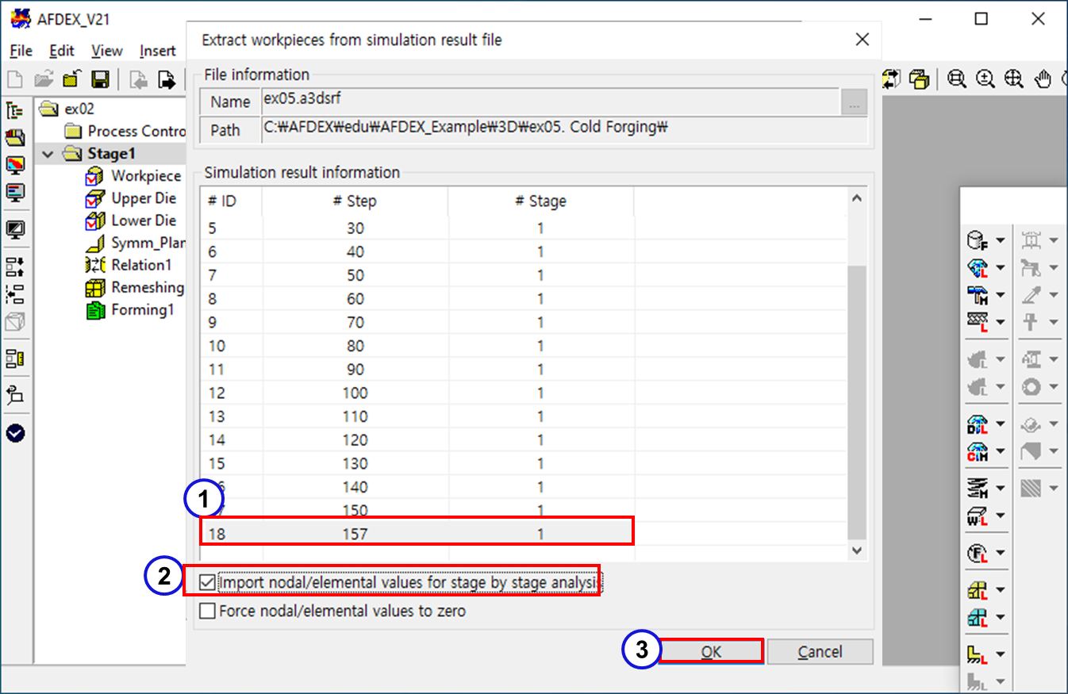Open dropdown arrow beside cylinder F icon
This screenshot has height=694, width=1068.
(1001, 240)
